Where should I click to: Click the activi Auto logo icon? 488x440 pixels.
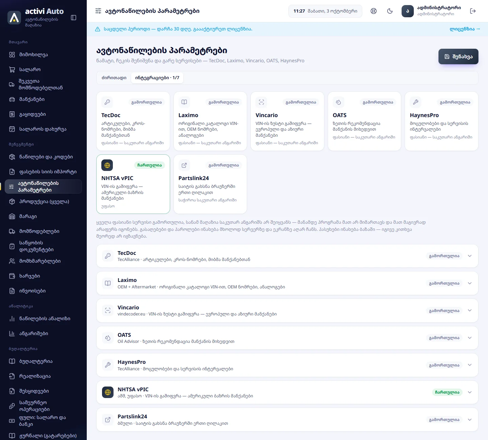click(x=14, y=18)
